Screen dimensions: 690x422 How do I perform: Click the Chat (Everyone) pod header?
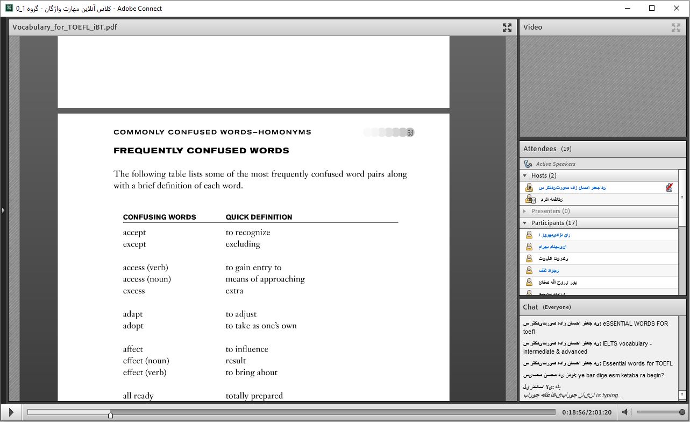(x=603, y=307)
